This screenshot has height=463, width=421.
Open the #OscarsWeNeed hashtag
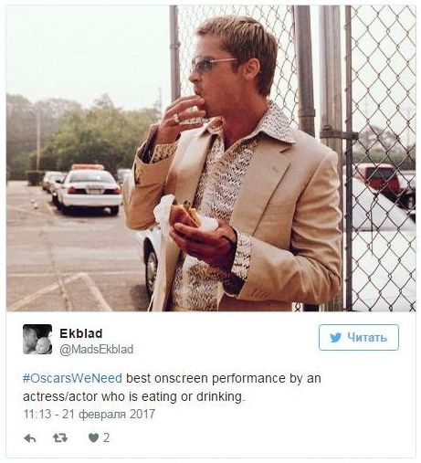click(72, 378)
